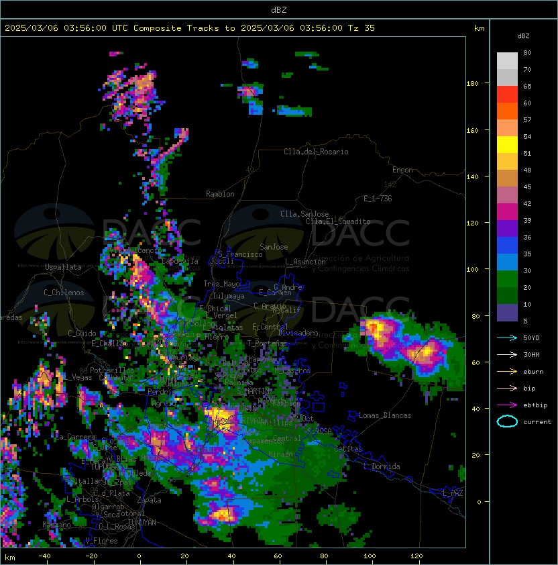The height and width of the screenshot is (565, 558).
Task: Click the -20 tick on the horizontal axis
Action: pyautogui.click(x=91, y=556)
